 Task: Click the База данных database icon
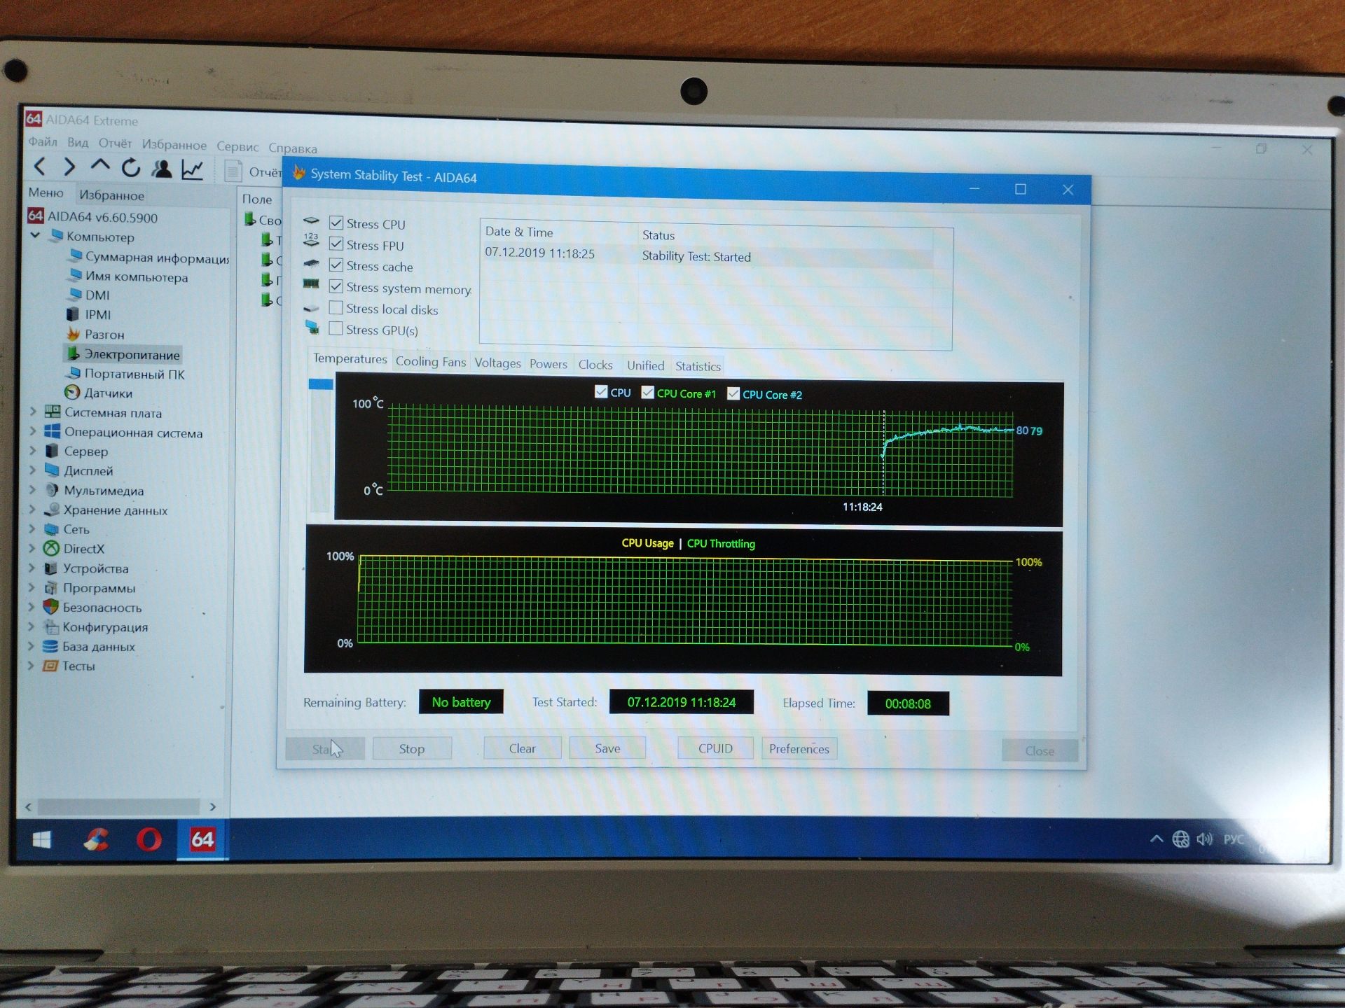click(x=50, y=646)
